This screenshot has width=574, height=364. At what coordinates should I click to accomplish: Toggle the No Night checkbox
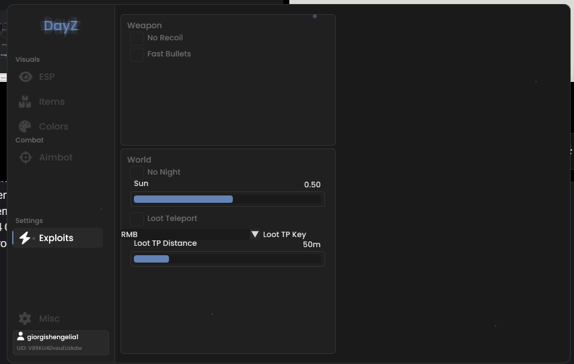(x=137, y=173)
